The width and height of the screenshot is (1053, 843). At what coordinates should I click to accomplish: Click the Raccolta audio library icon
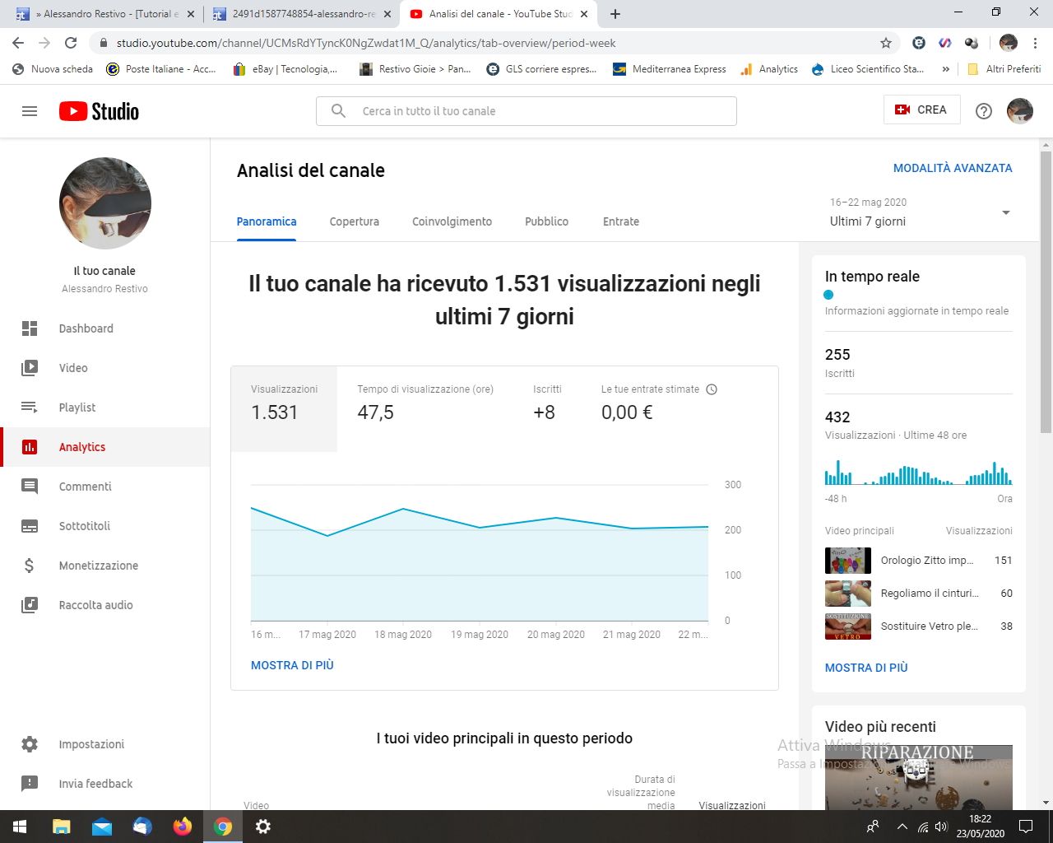(x=30, y=605)
